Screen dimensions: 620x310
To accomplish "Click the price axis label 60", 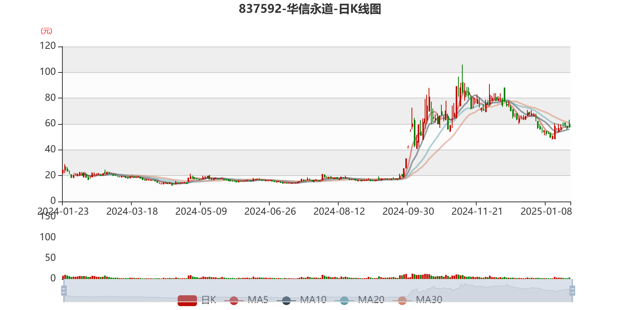I will pos(50,123).
